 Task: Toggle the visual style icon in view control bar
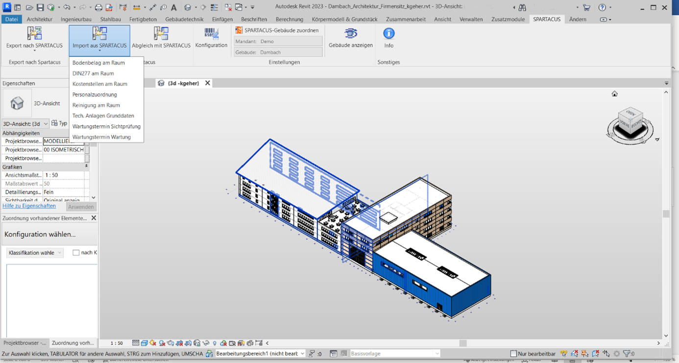coord(145,343)
